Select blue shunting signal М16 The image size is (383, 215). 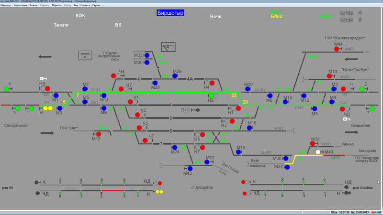point(249,128)
